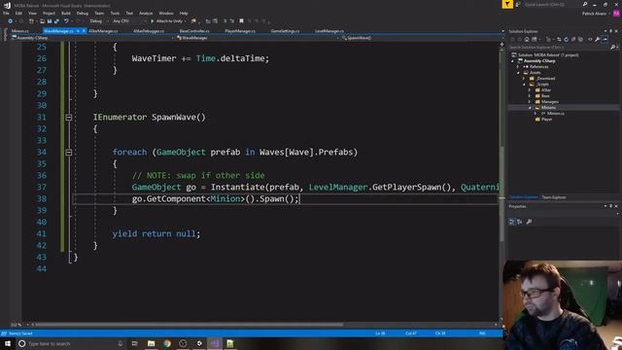Collapse the SpawnWave method outline toggle
Image resolution: width=622 pixels, height=350 pixels.
click(x=69, y=118)
